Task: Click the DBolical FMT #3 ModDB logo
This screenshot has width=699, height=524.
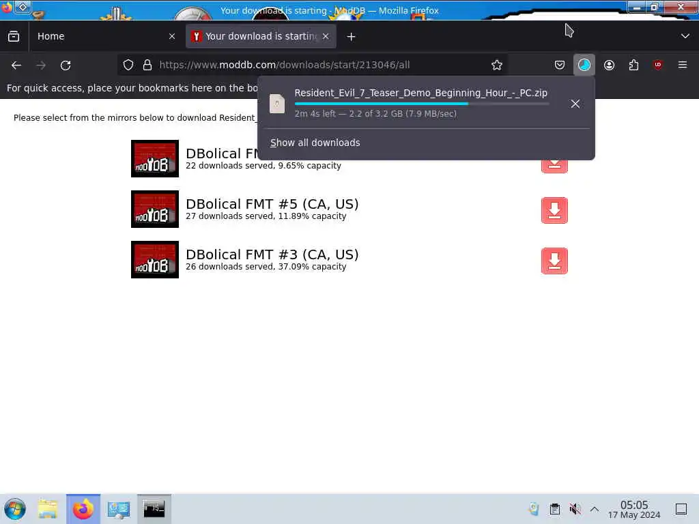Action: (155, 260)
